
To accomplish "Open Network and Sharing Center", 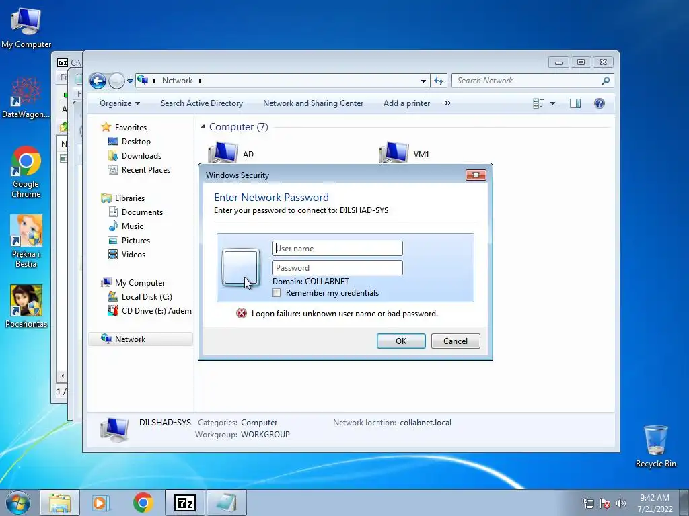I will (313, 103).
